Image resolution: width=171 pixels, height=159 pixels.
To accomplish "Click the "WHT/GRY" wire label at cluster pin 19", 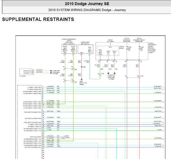I will click(x=39, y=70).
